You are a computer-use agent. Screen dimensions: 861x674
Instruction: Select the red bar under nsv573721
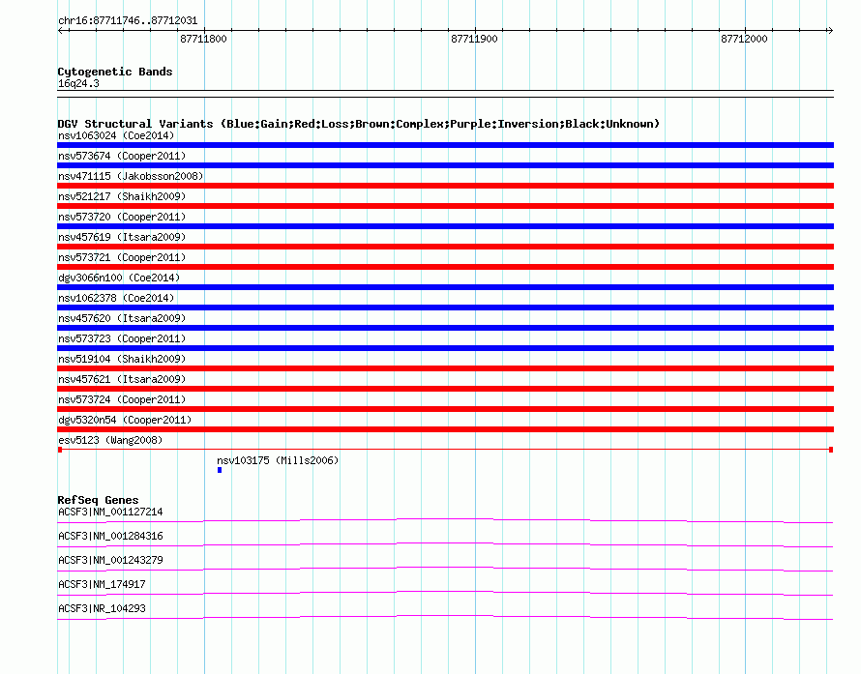point(445,267)
